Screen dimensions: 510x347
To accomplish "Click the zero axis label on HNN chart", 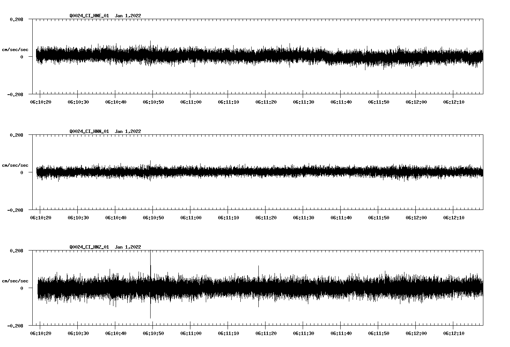I will [x=22, y=172].
